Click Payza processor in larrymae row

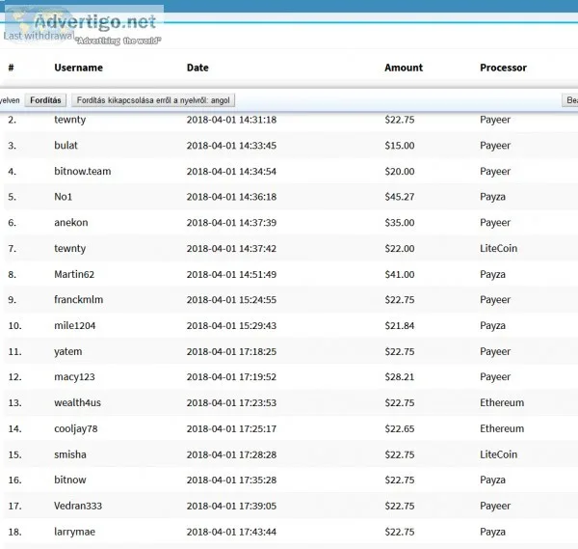click(492, 532)
